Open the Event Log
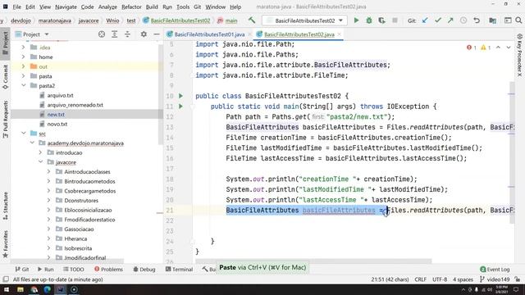Viewport: 525px width, 295px height. pos(495,270)
